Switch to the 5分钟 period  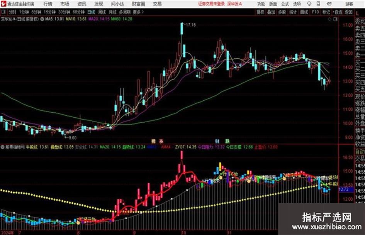click(36, 12)
